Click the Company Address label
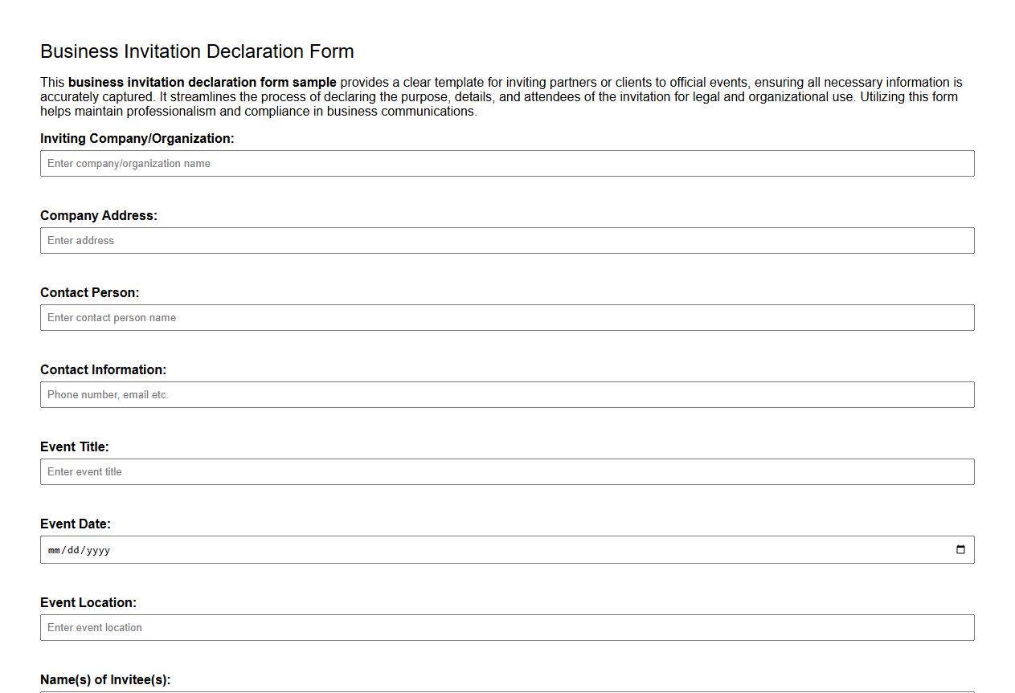The height and width of the screenshot is (693, 1015). pos(99,215)
